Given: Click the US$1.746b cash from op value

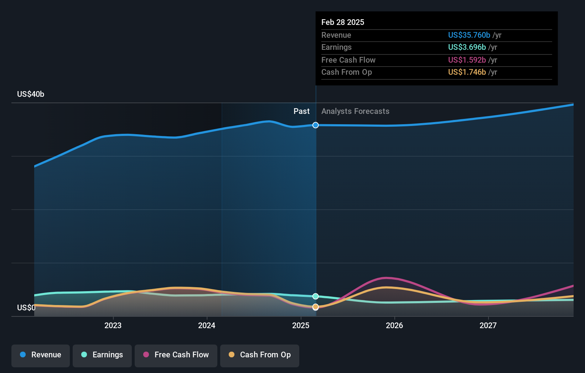Looking at the screenshot, I should [x=467, y=72].
